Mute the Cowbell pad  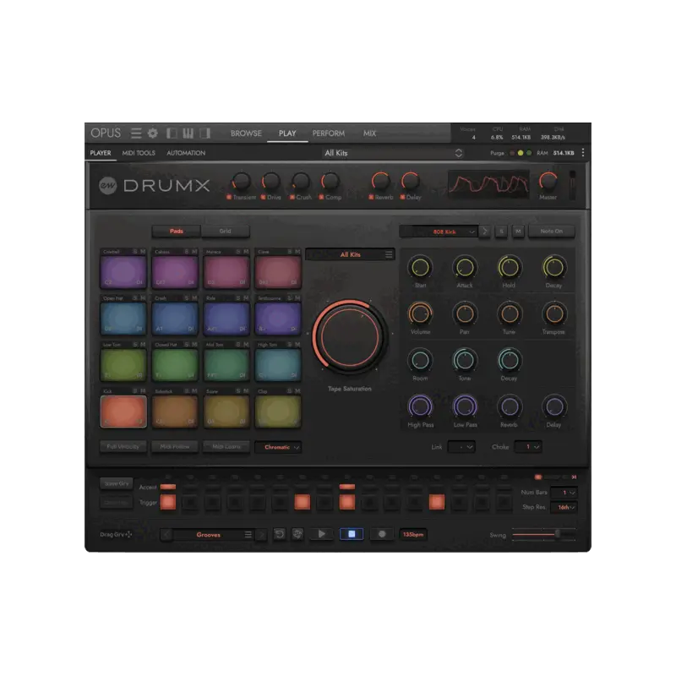[x=143, y=251]
